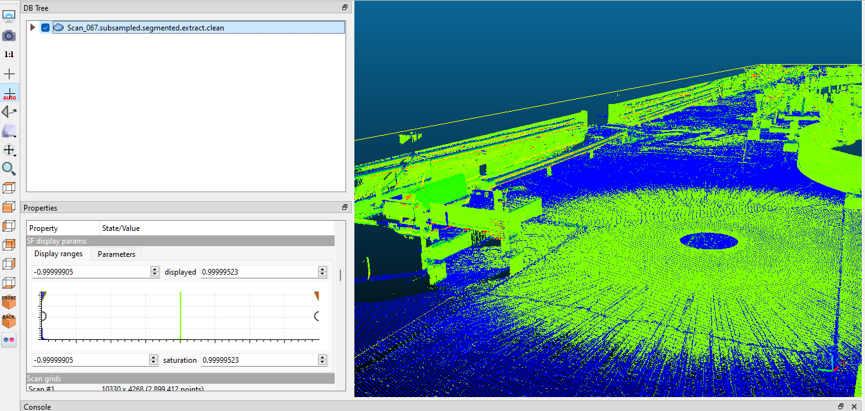The height and width of the screenshot is (411, 865).
Task: Click the displayed minimum value field
Action: click(x=91, y=271)
